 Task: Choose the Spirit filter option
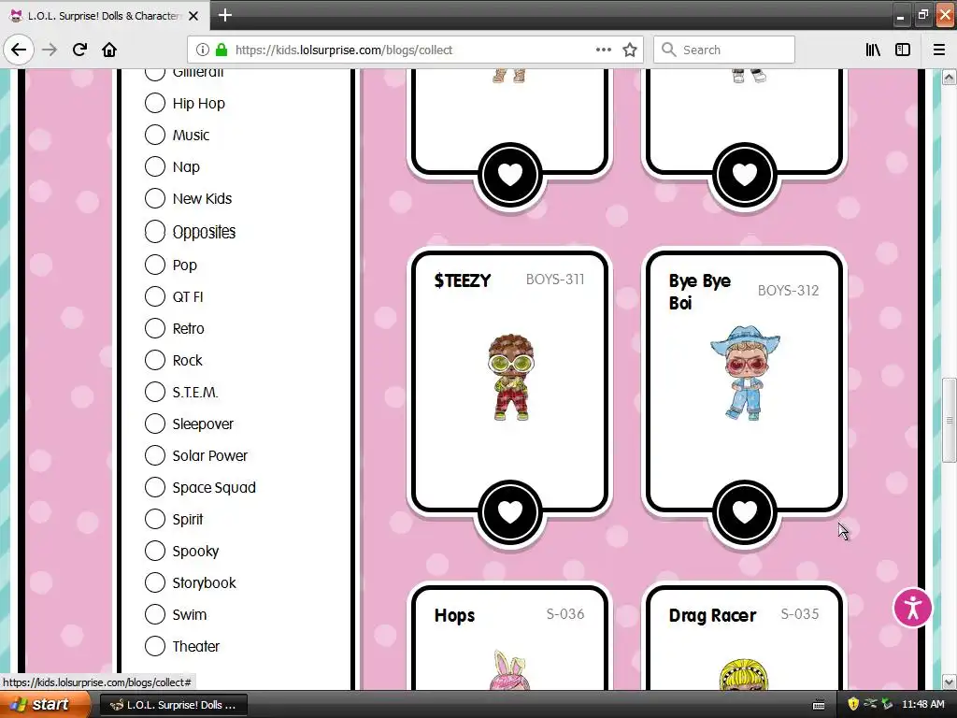155,518
